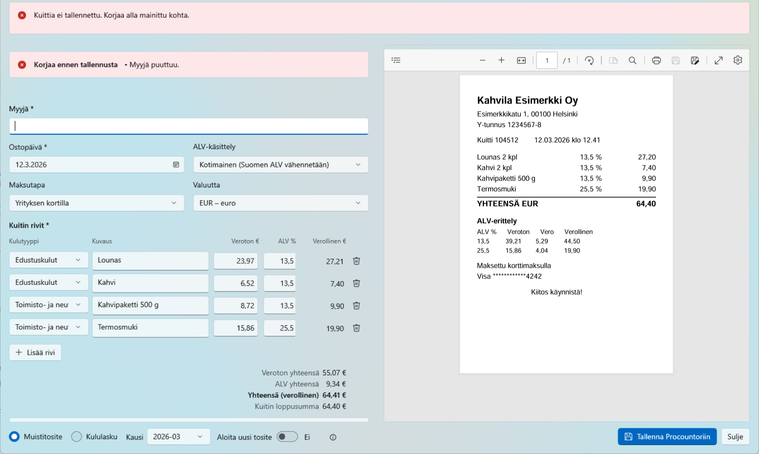Viewport: 759px width, 454px height.
Task: Click the Myyjä puuttuu error message
Action: tap(154, 65)
